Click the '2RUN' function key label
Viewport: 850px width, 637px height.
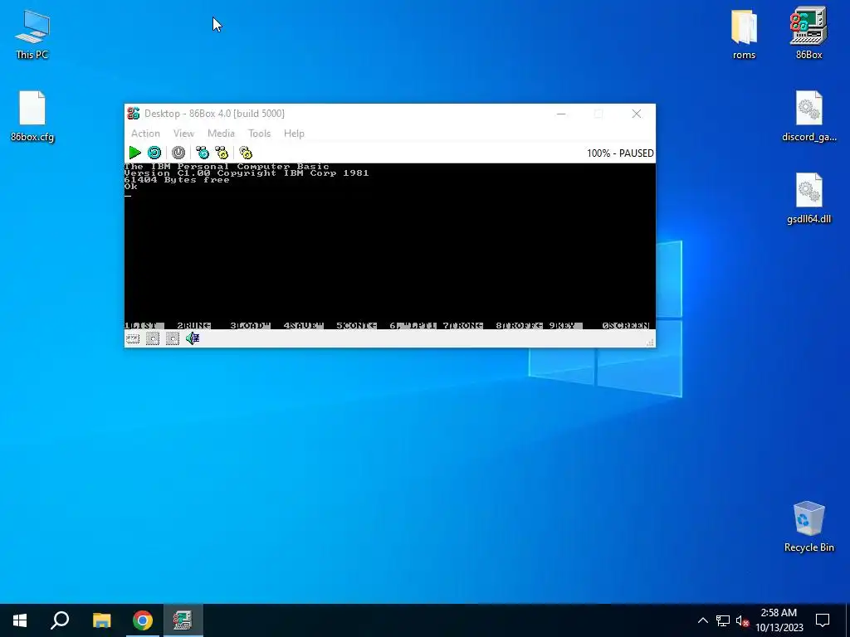click(193, 325)
